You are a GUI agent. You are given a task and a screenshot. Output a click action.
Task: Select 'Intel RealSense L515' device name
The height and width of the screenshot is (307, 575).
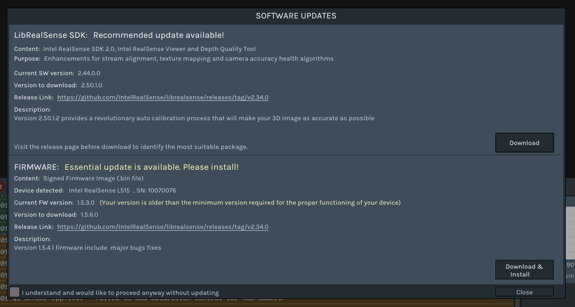pyautogui.click(x=99, y=191)
